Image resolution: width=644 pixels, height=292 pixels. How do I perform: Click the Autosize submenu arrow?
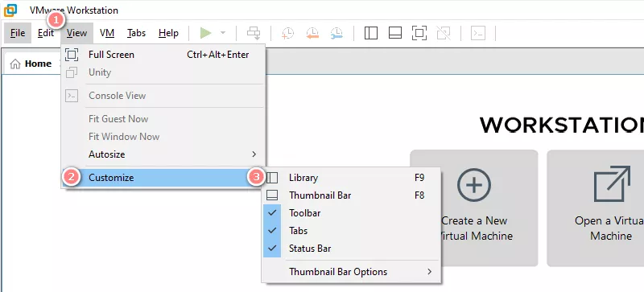pyautogui.click(x=254, y=154)
